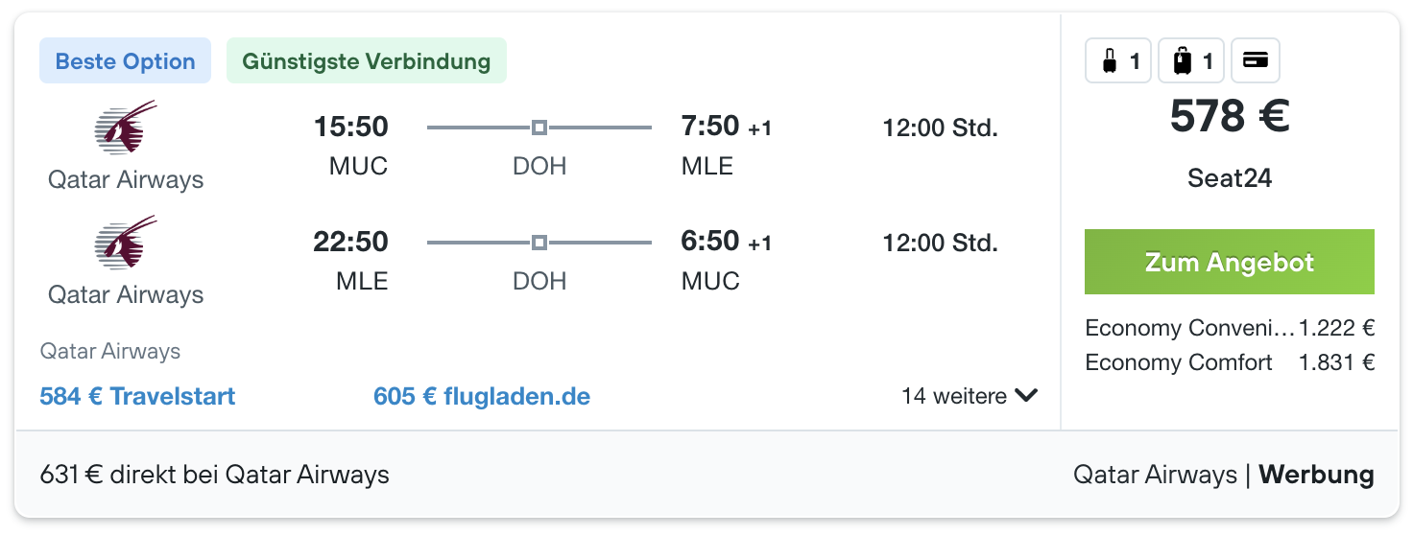This screenshot has width=1413, height=535.
Task: Click Qatar Airways logo on outbound flight
Action: 126,128
